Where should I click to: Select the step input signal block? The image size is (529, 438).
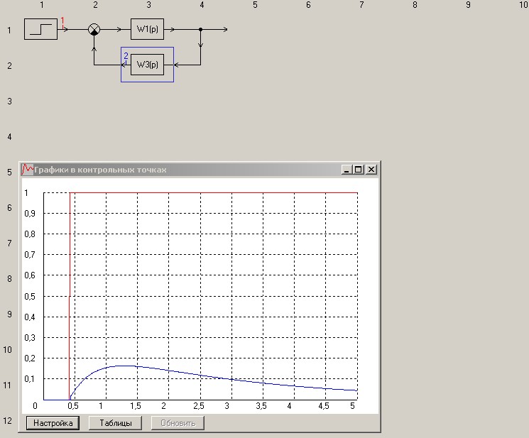click(x=40, y=29)
